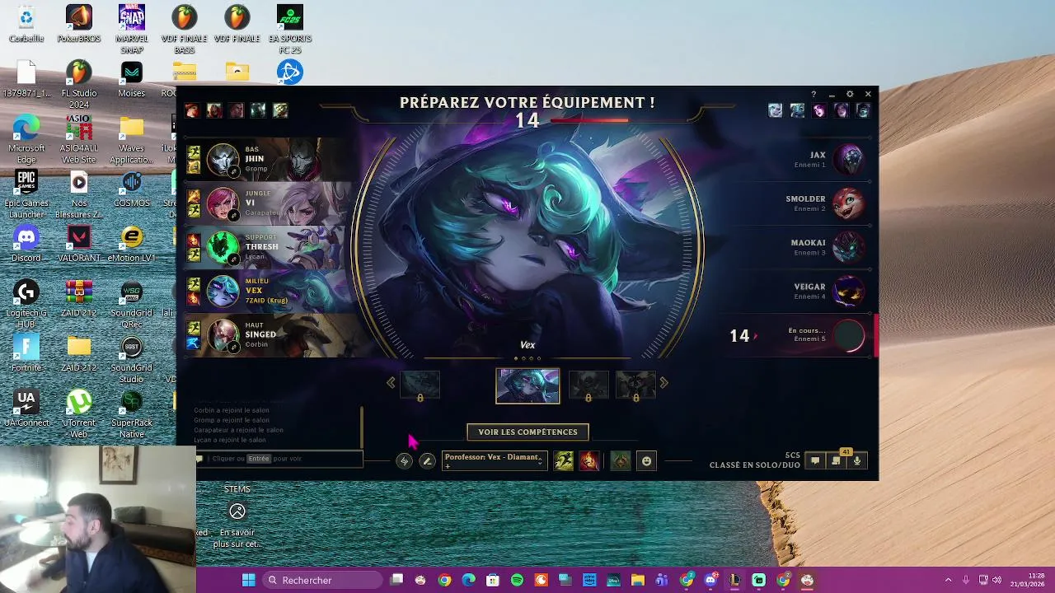Open FL Studio 2024 desktop shortcut

click(79, 84)
